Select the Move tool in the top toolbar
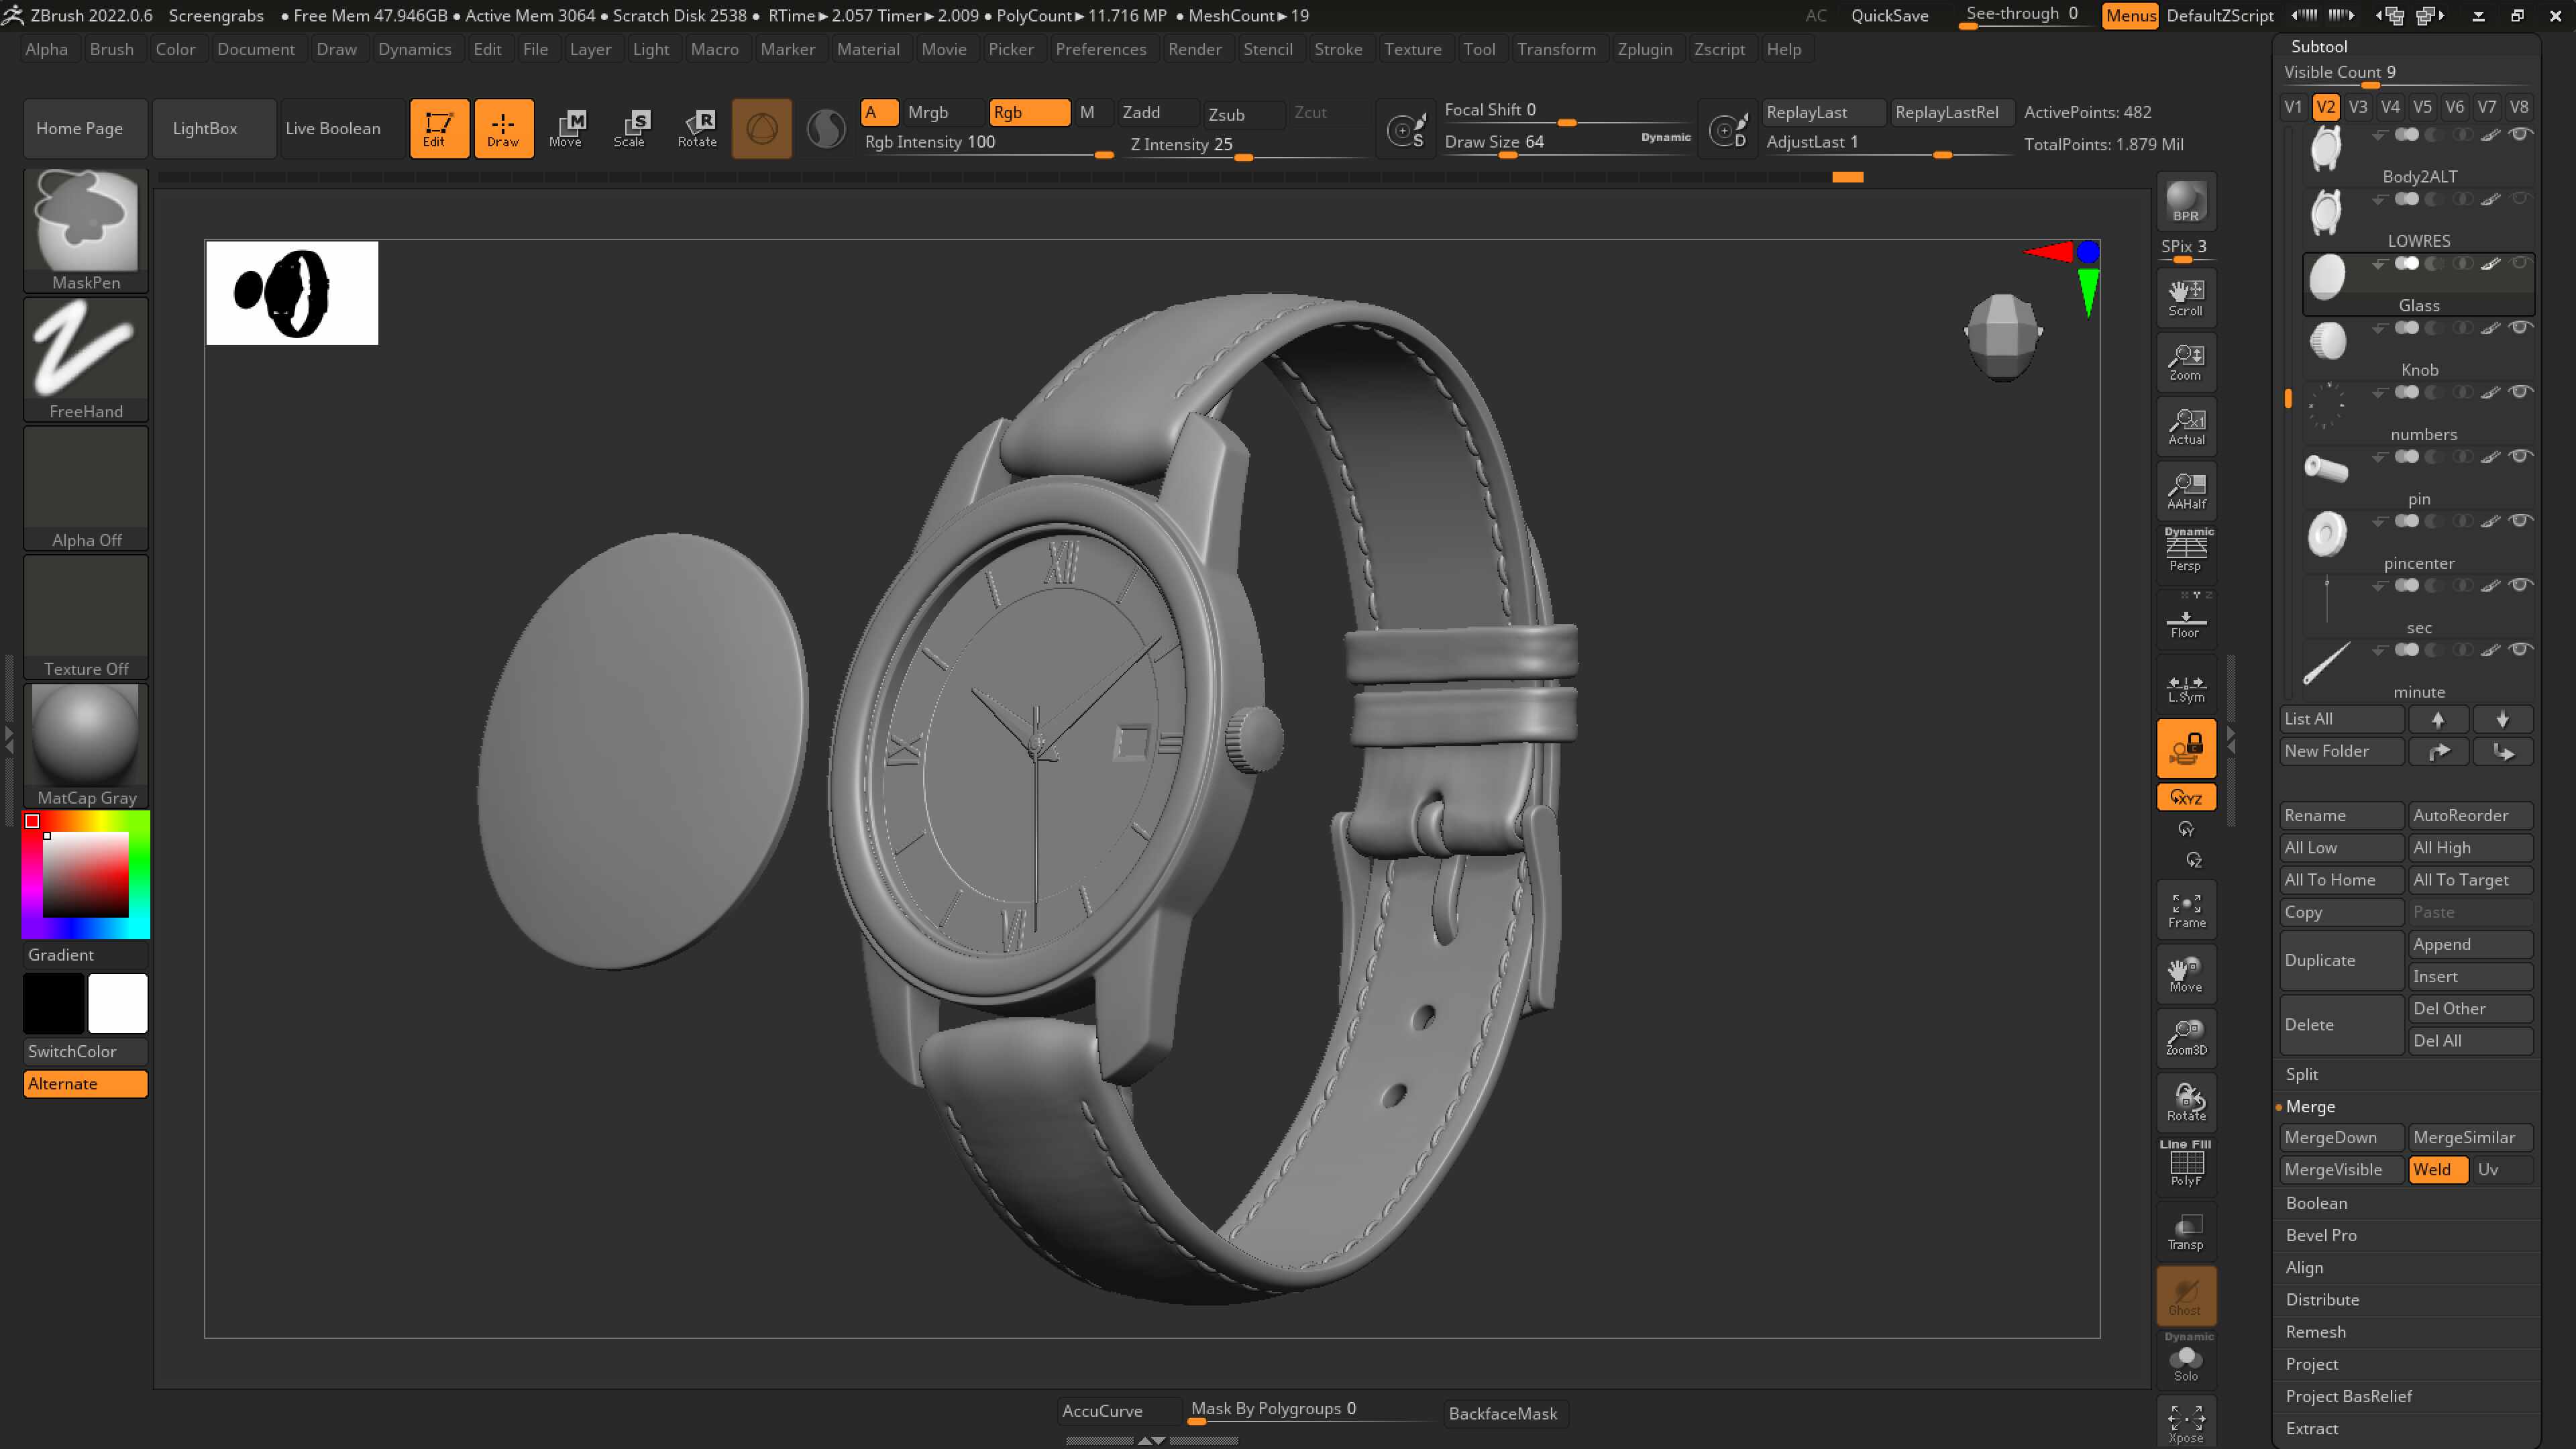 tap(567, 128)
